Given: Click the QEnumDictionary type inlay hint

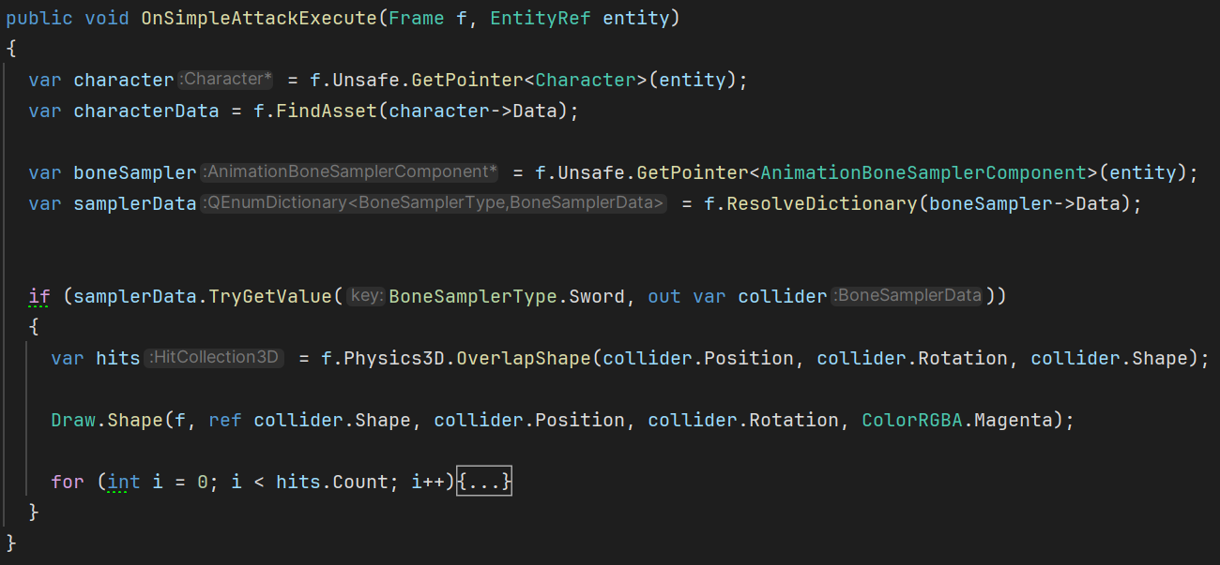Looking at the screenshot, I should pos(433,203).
